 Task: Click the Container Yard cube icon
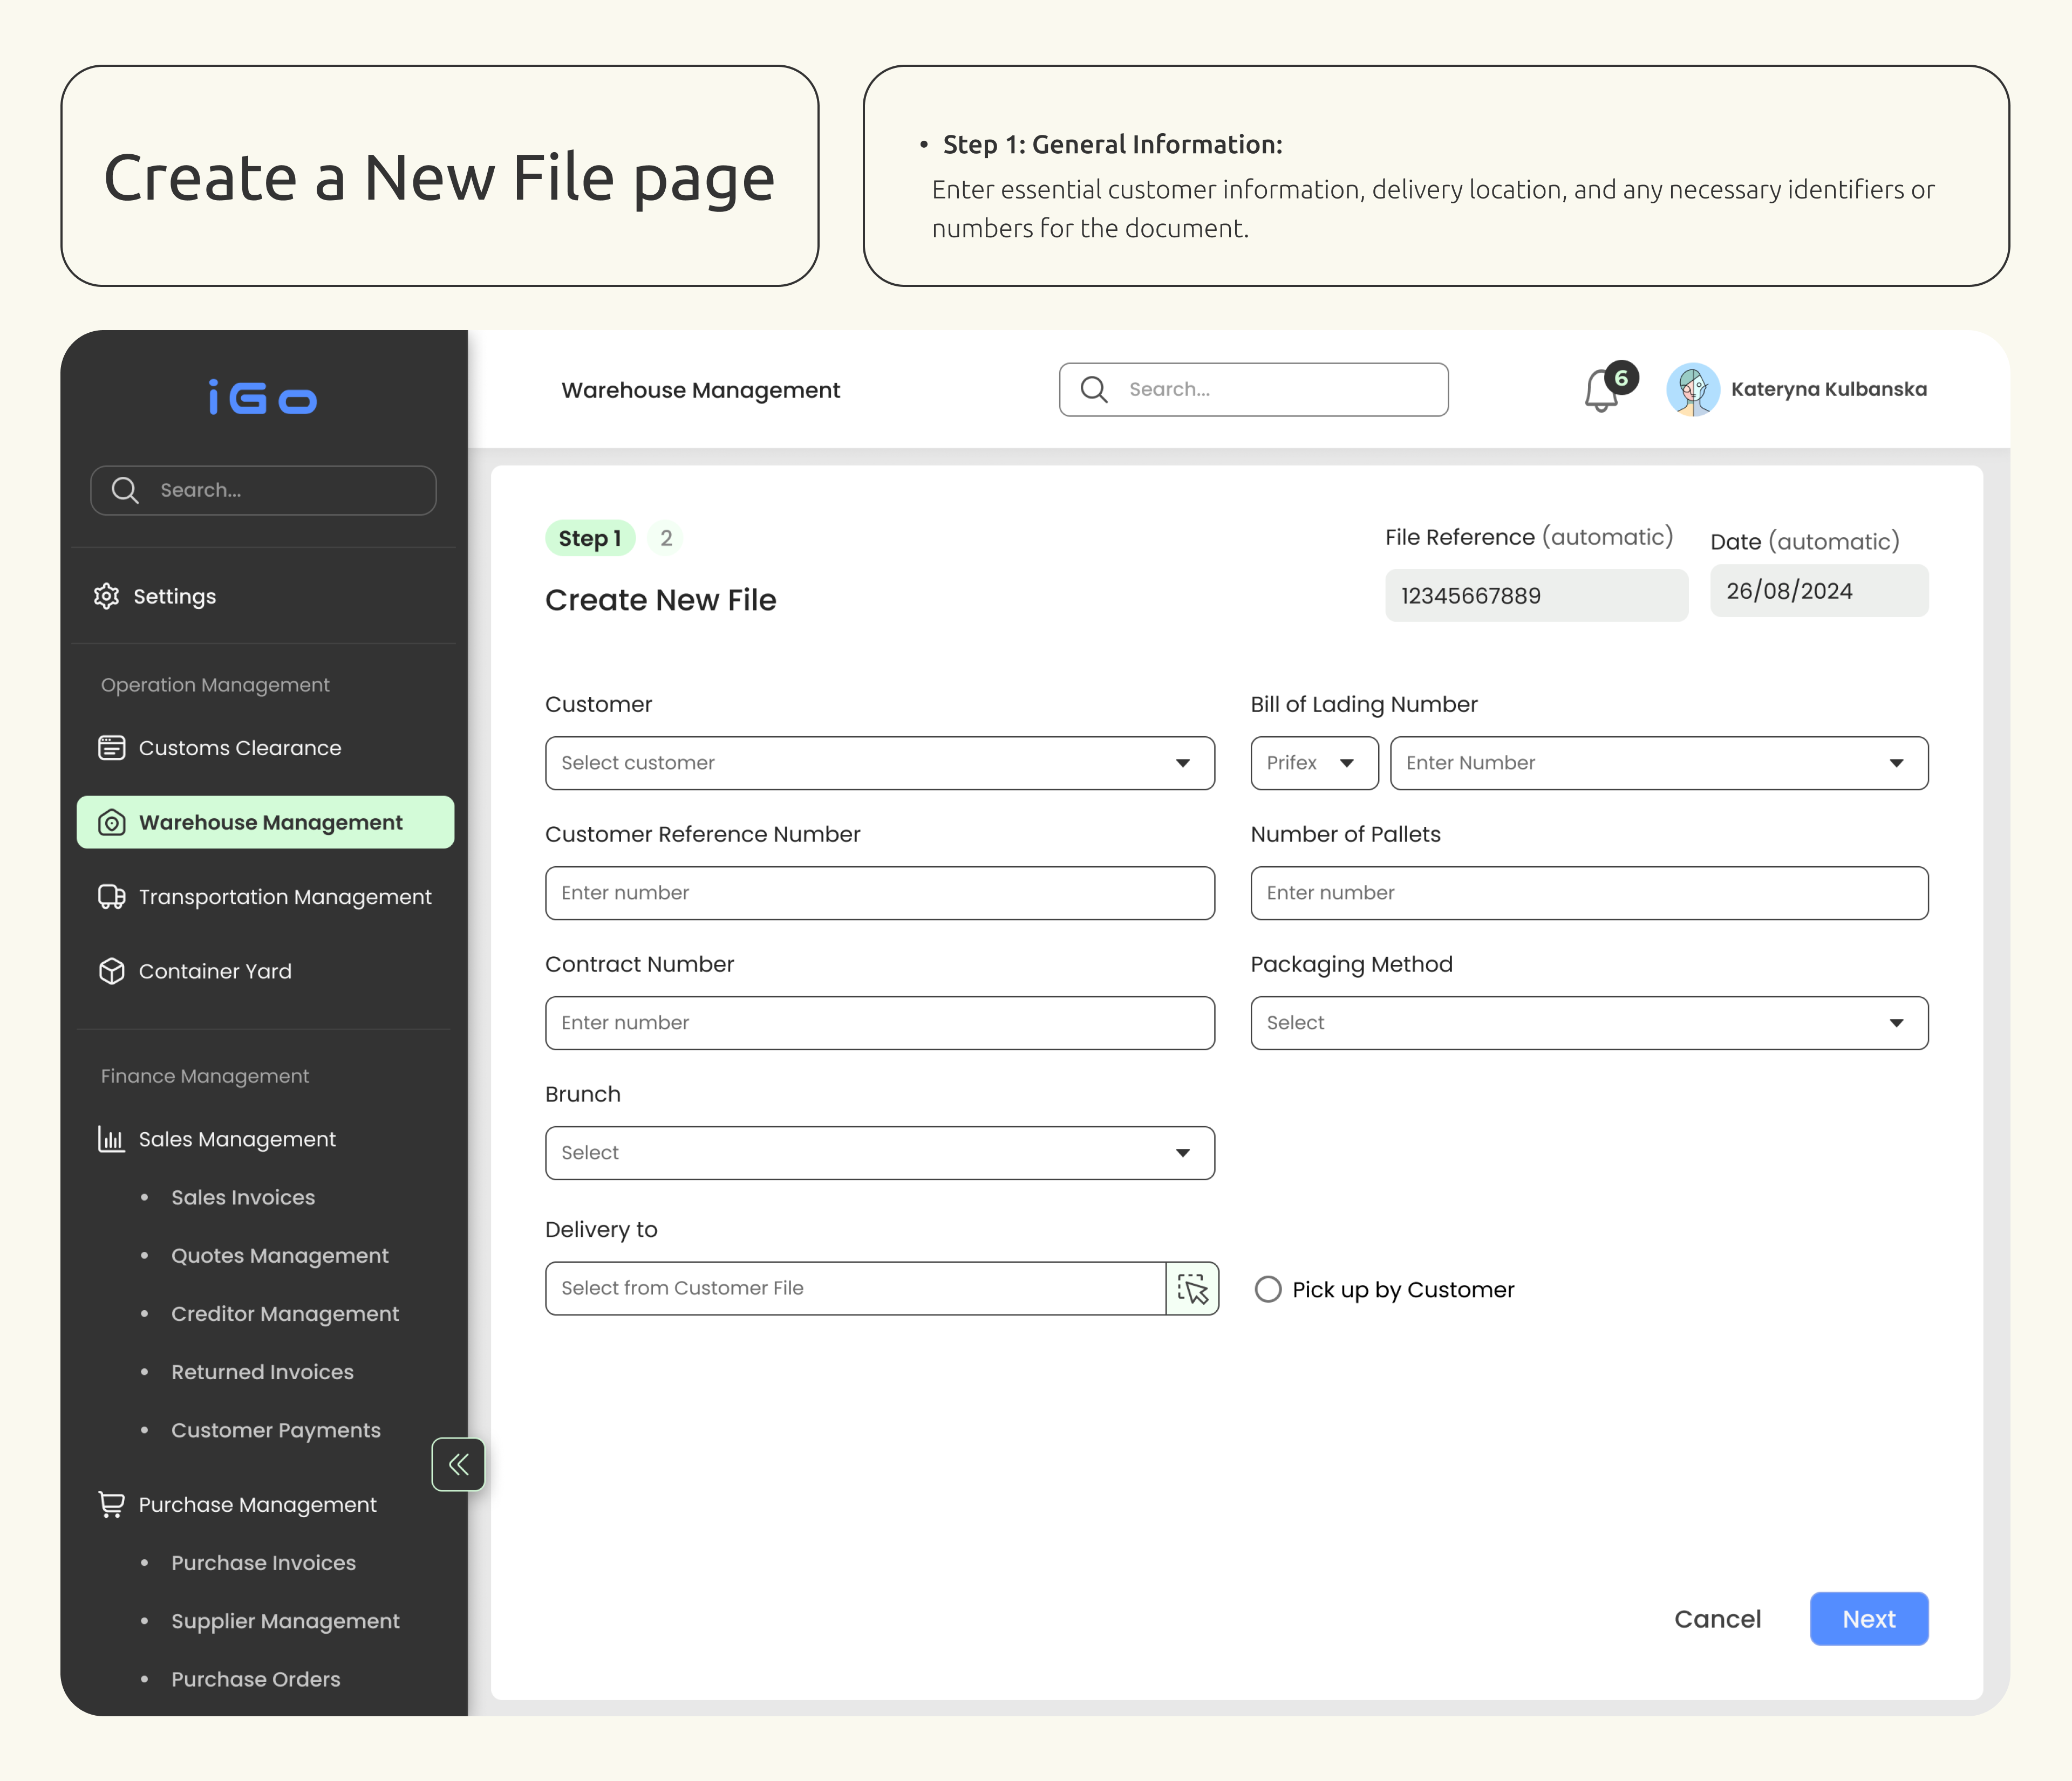click(x=111, y=971)
